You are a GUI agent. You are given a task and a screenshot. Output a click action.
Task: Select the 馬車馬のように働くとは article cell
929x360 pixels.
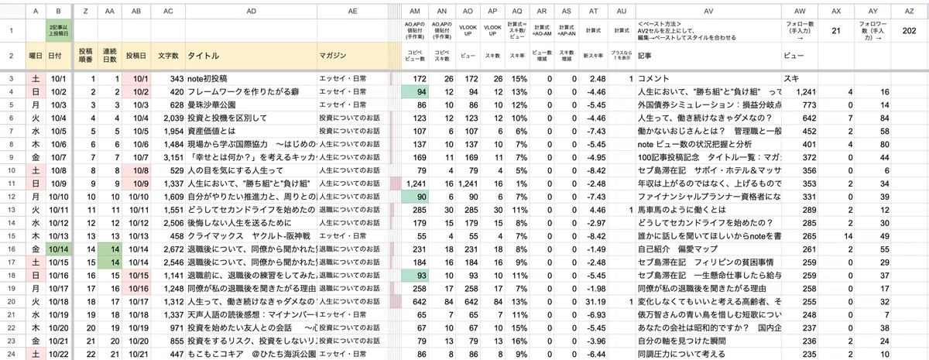tap(708, 210)
